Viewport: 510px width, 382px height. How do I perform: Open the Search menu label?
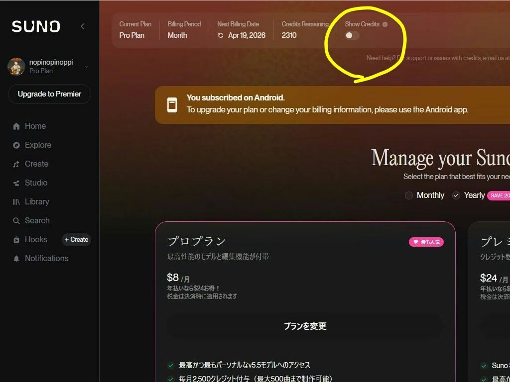pos(37,220)
